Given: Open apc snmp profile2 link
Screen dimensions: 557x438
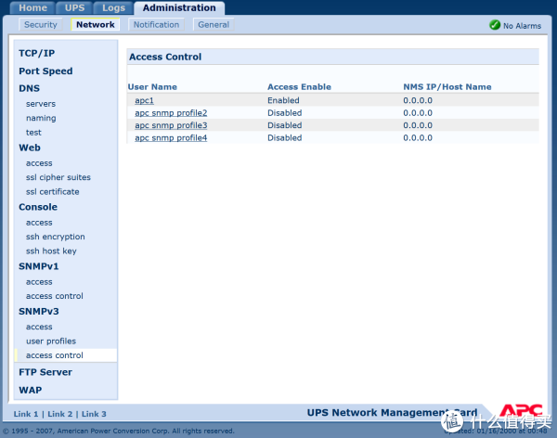Looking at the screenshot, I should 171,113.
